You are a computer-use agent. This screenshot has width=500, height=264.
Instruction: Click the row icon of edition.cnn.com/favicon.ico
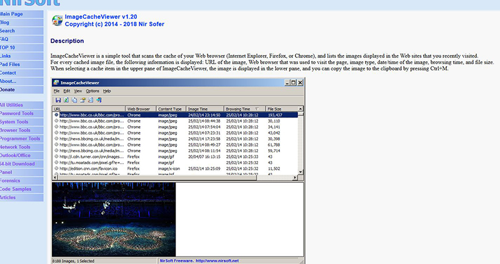pos(56,169)
